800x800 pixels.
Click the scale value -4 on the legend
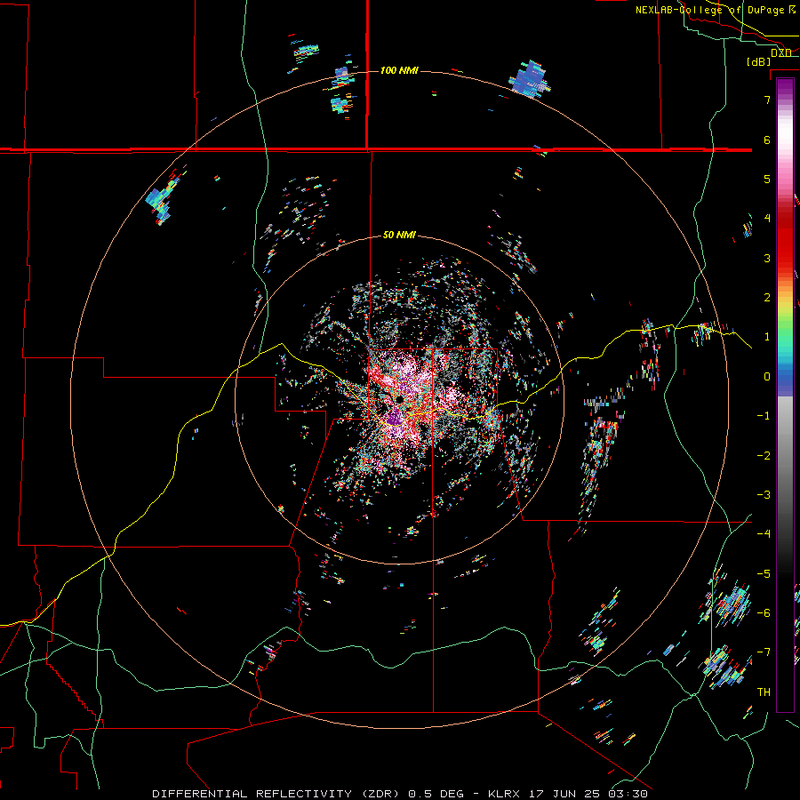point(764,534)
